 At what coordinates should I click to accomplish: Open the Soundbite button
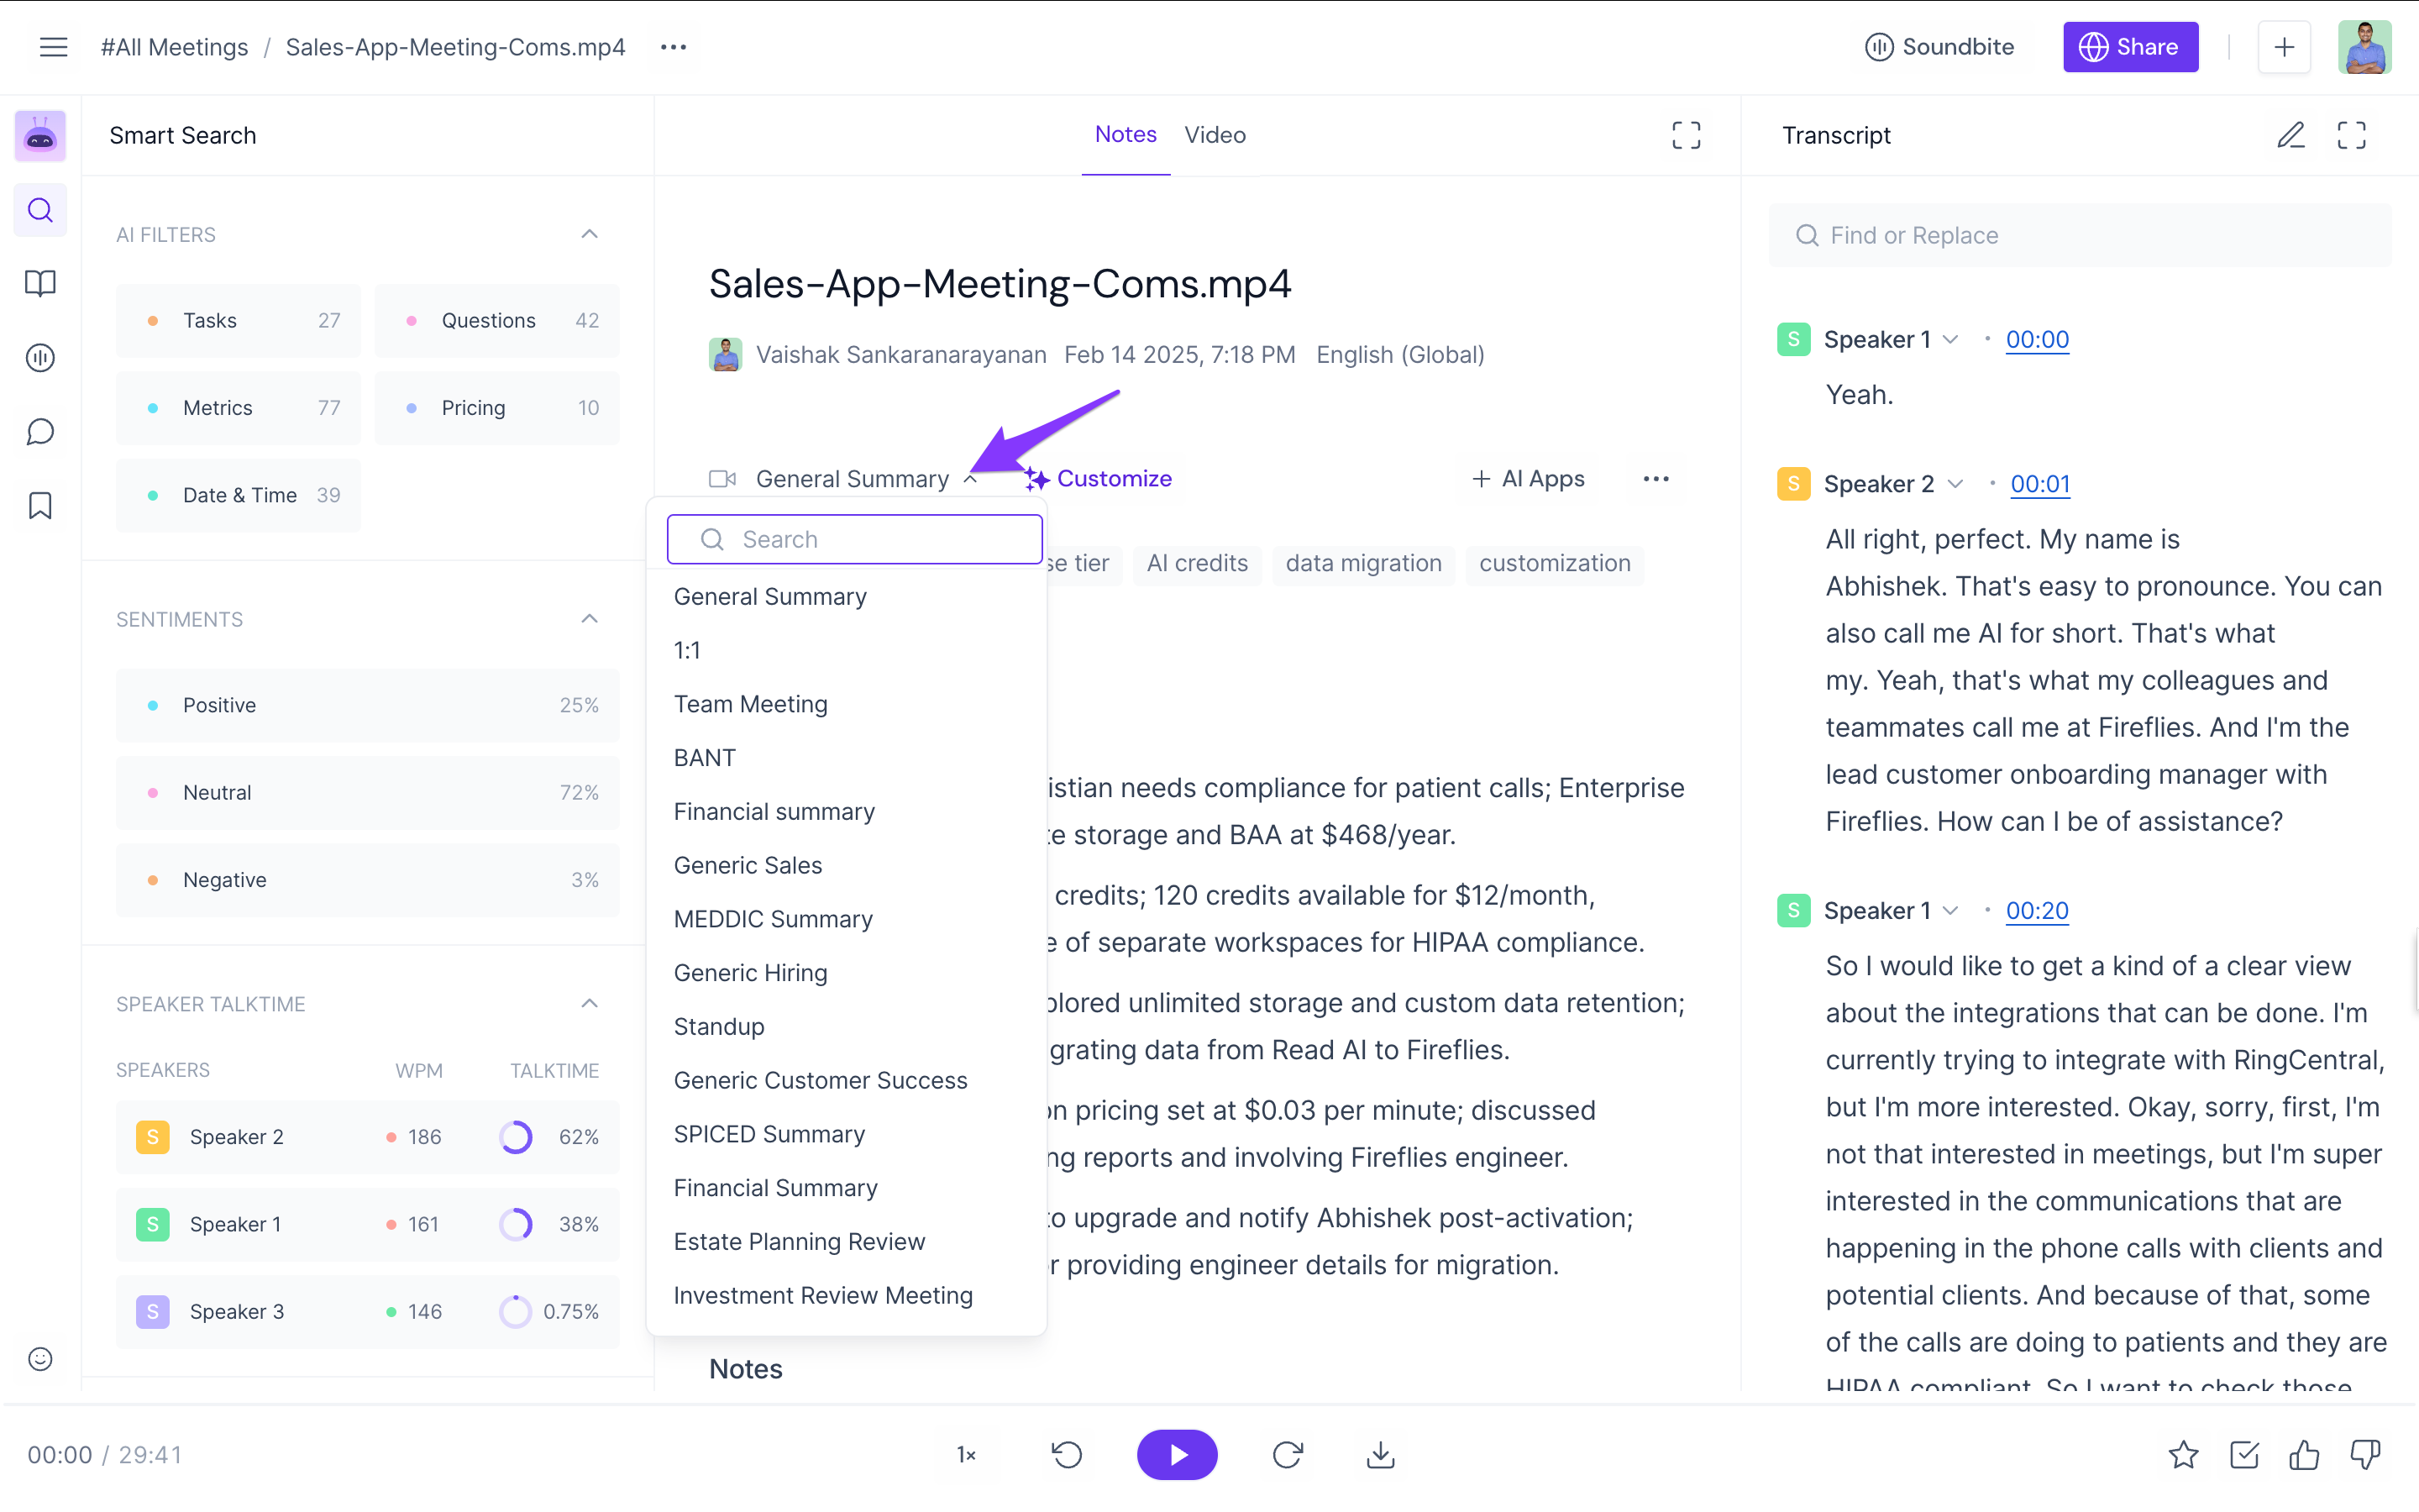coord(1939,47)
